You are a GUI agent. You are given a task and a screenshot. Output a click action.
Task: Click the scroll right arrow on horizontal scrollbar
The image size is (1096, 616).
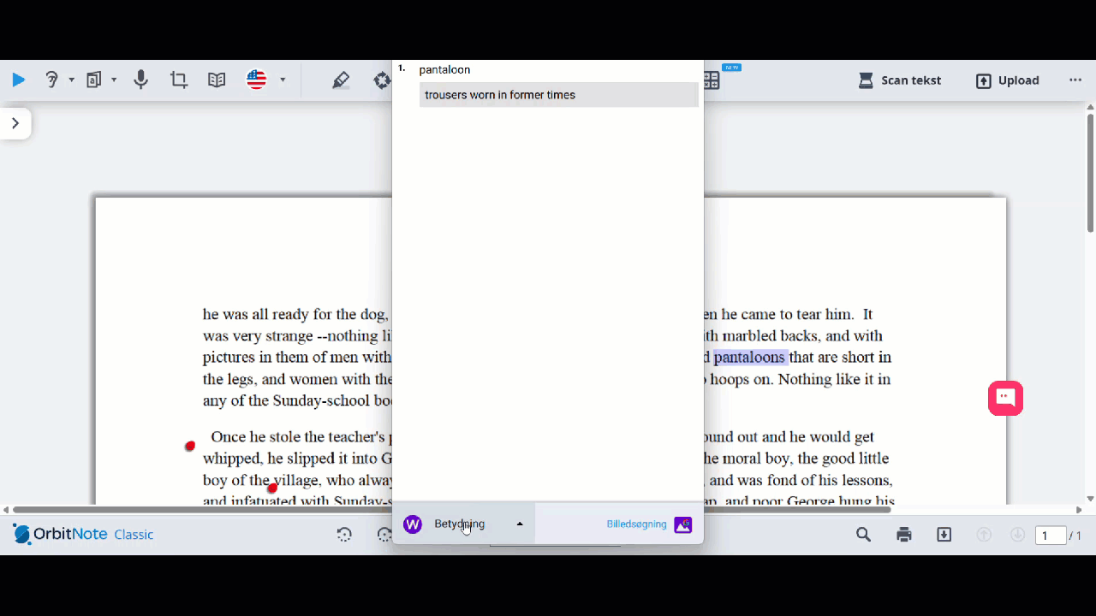tap(1079, 510)
